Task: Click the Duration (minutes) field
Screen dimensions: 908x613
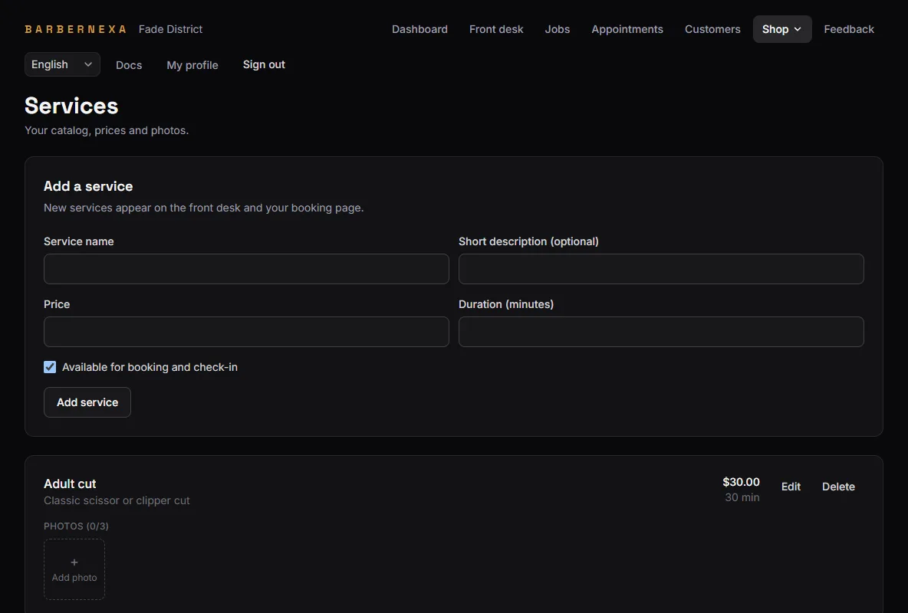Action: click(x=661, y=332)
